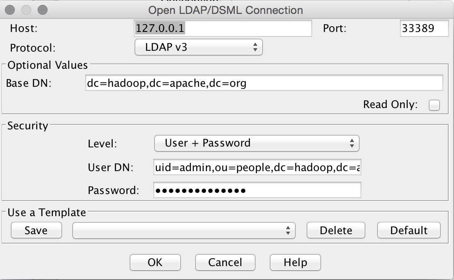The width and height of the screenshot is (454, 280).
Task: Open the Protocol dropdown showing LDAP v3
Action: pos(198,47)
